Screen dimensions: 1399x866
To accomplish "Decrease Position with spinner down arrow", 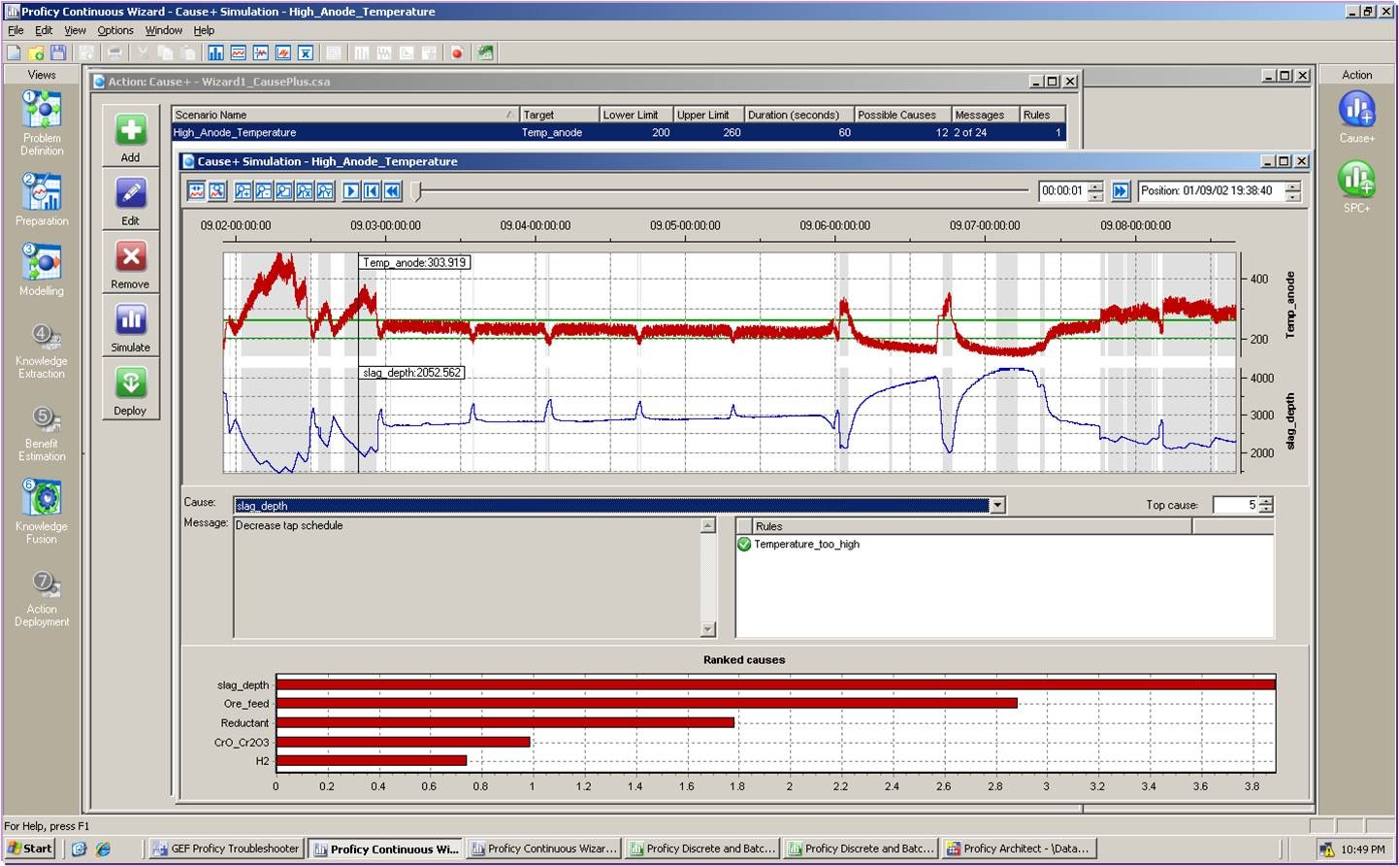I will 1292,196.
